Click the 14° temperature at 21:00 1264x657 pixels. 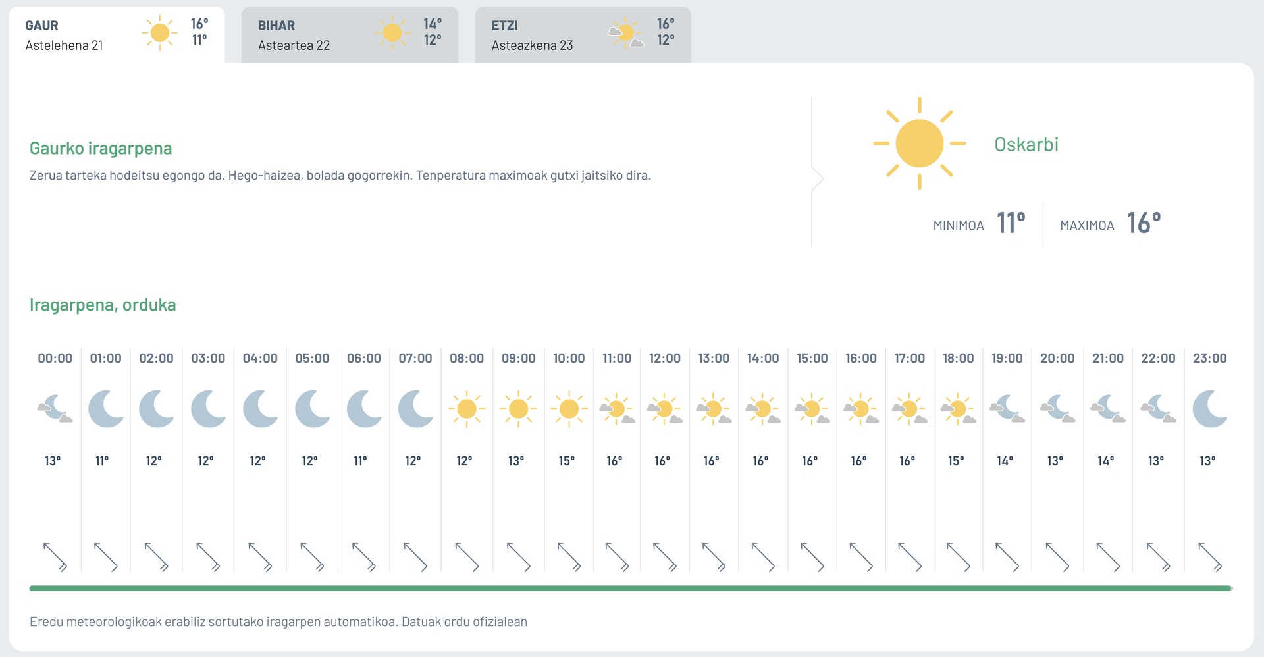[1106, 461]
